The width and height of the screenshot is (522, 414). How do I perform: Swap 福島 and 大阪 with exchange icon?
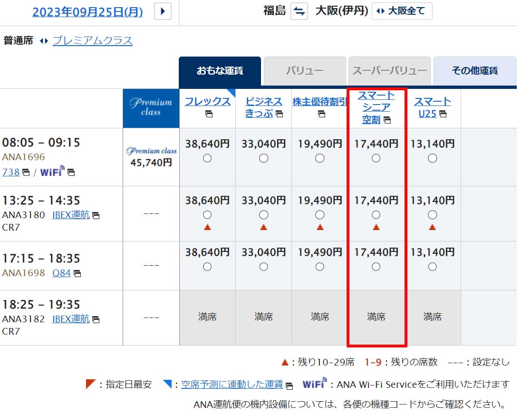pos(299,11)
